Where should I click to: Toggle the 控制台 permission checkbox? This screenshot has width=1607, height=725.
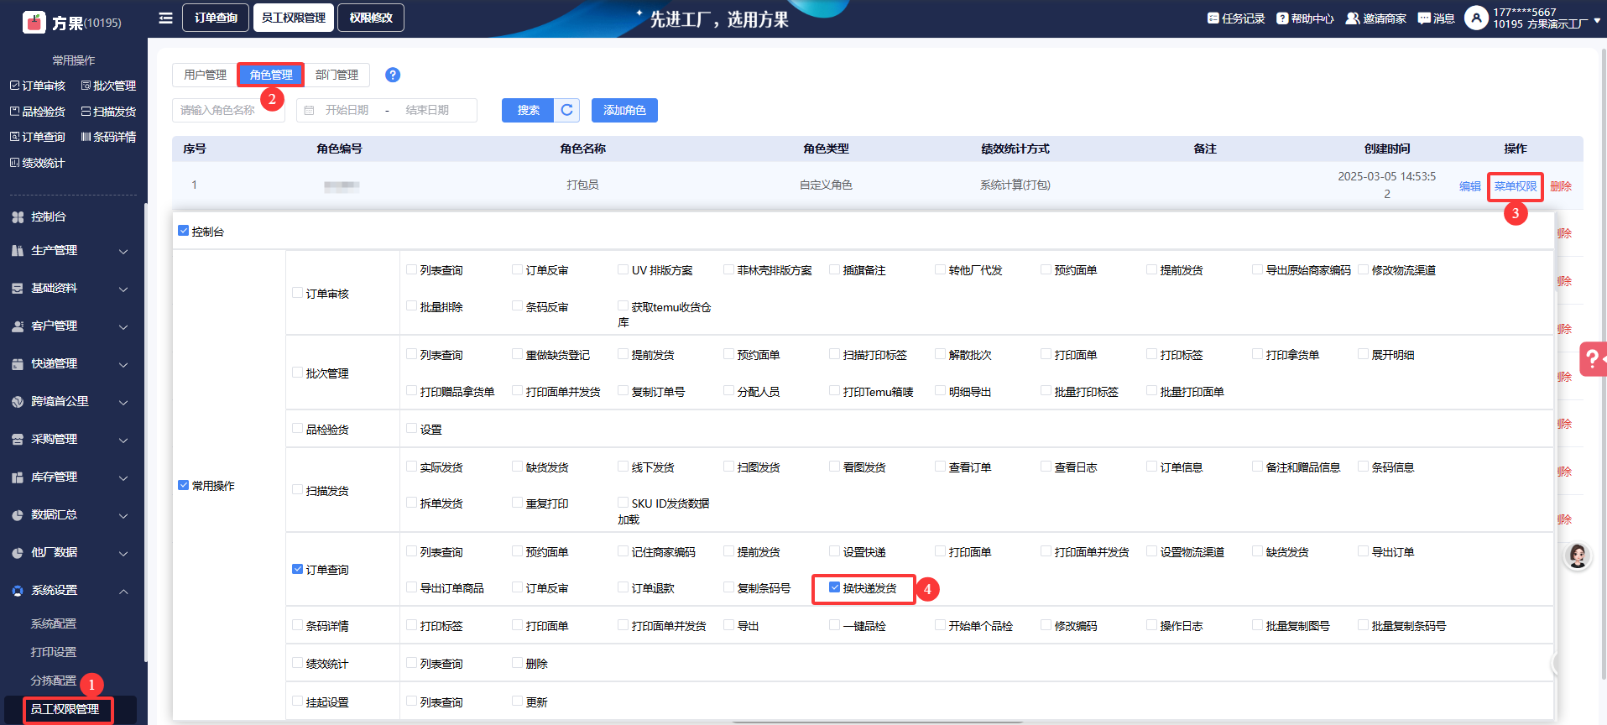[183, 231]
